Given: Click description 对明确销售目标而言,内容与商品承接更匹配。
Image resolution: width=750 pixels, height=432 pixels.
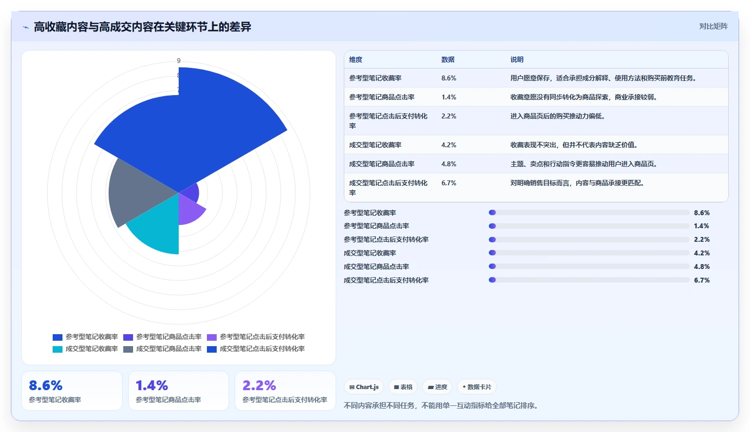Looking at the screenshot, I should pyautogui.click(x=578, y=183).
